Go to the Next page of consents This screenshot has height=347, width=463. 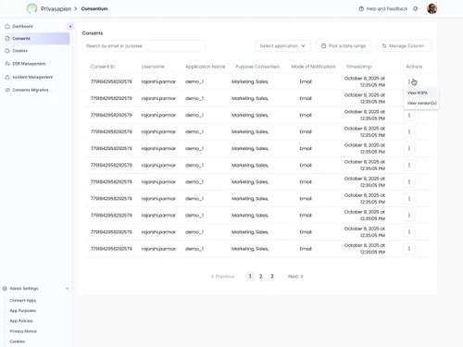coord(295,277)
